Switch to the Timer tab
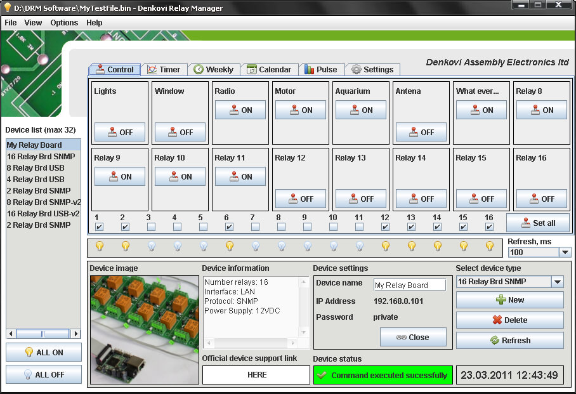Image resolution: width=576 pixels, height=394 pixels. 164,69
